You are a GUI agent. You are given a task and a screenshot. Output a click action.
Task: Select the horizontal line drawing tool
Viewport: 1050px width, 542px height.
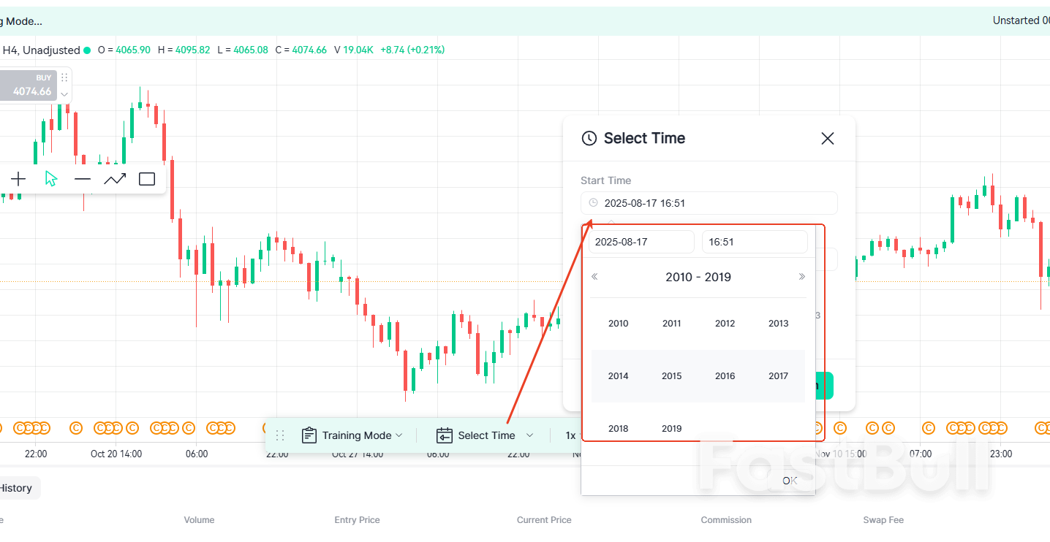(x=82, y=178)
